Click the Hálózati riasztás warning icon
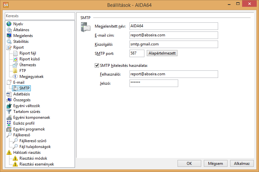Viewport: 259px width, 172px height. (x=9, y=153)
